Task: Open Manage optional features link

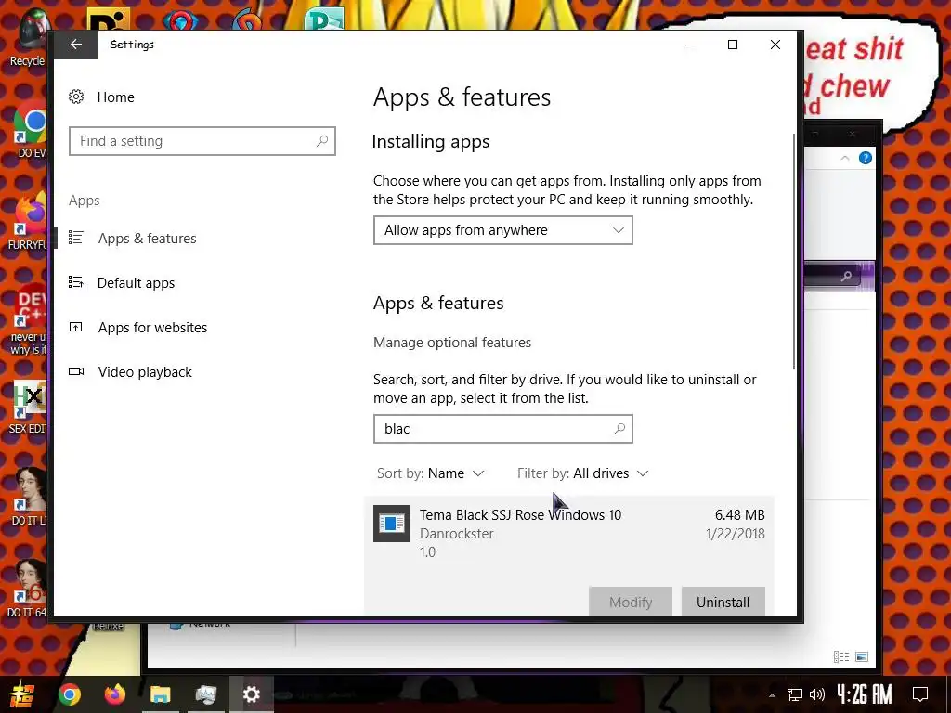Action: (452, 343)
